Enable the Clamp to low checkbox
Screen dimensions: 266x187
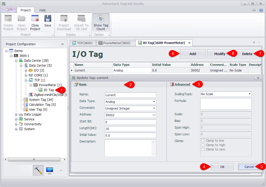[x=203, y=141]
